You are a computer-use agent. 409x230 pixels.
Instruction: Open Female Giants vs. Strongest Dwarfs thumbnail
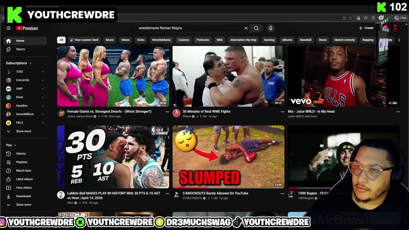(x=113, y=76)
